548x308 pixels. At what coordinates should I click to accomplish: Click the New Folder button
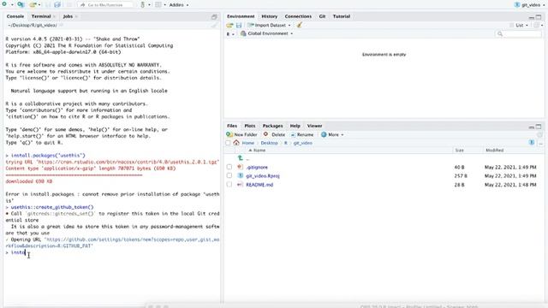coord(241,134)
